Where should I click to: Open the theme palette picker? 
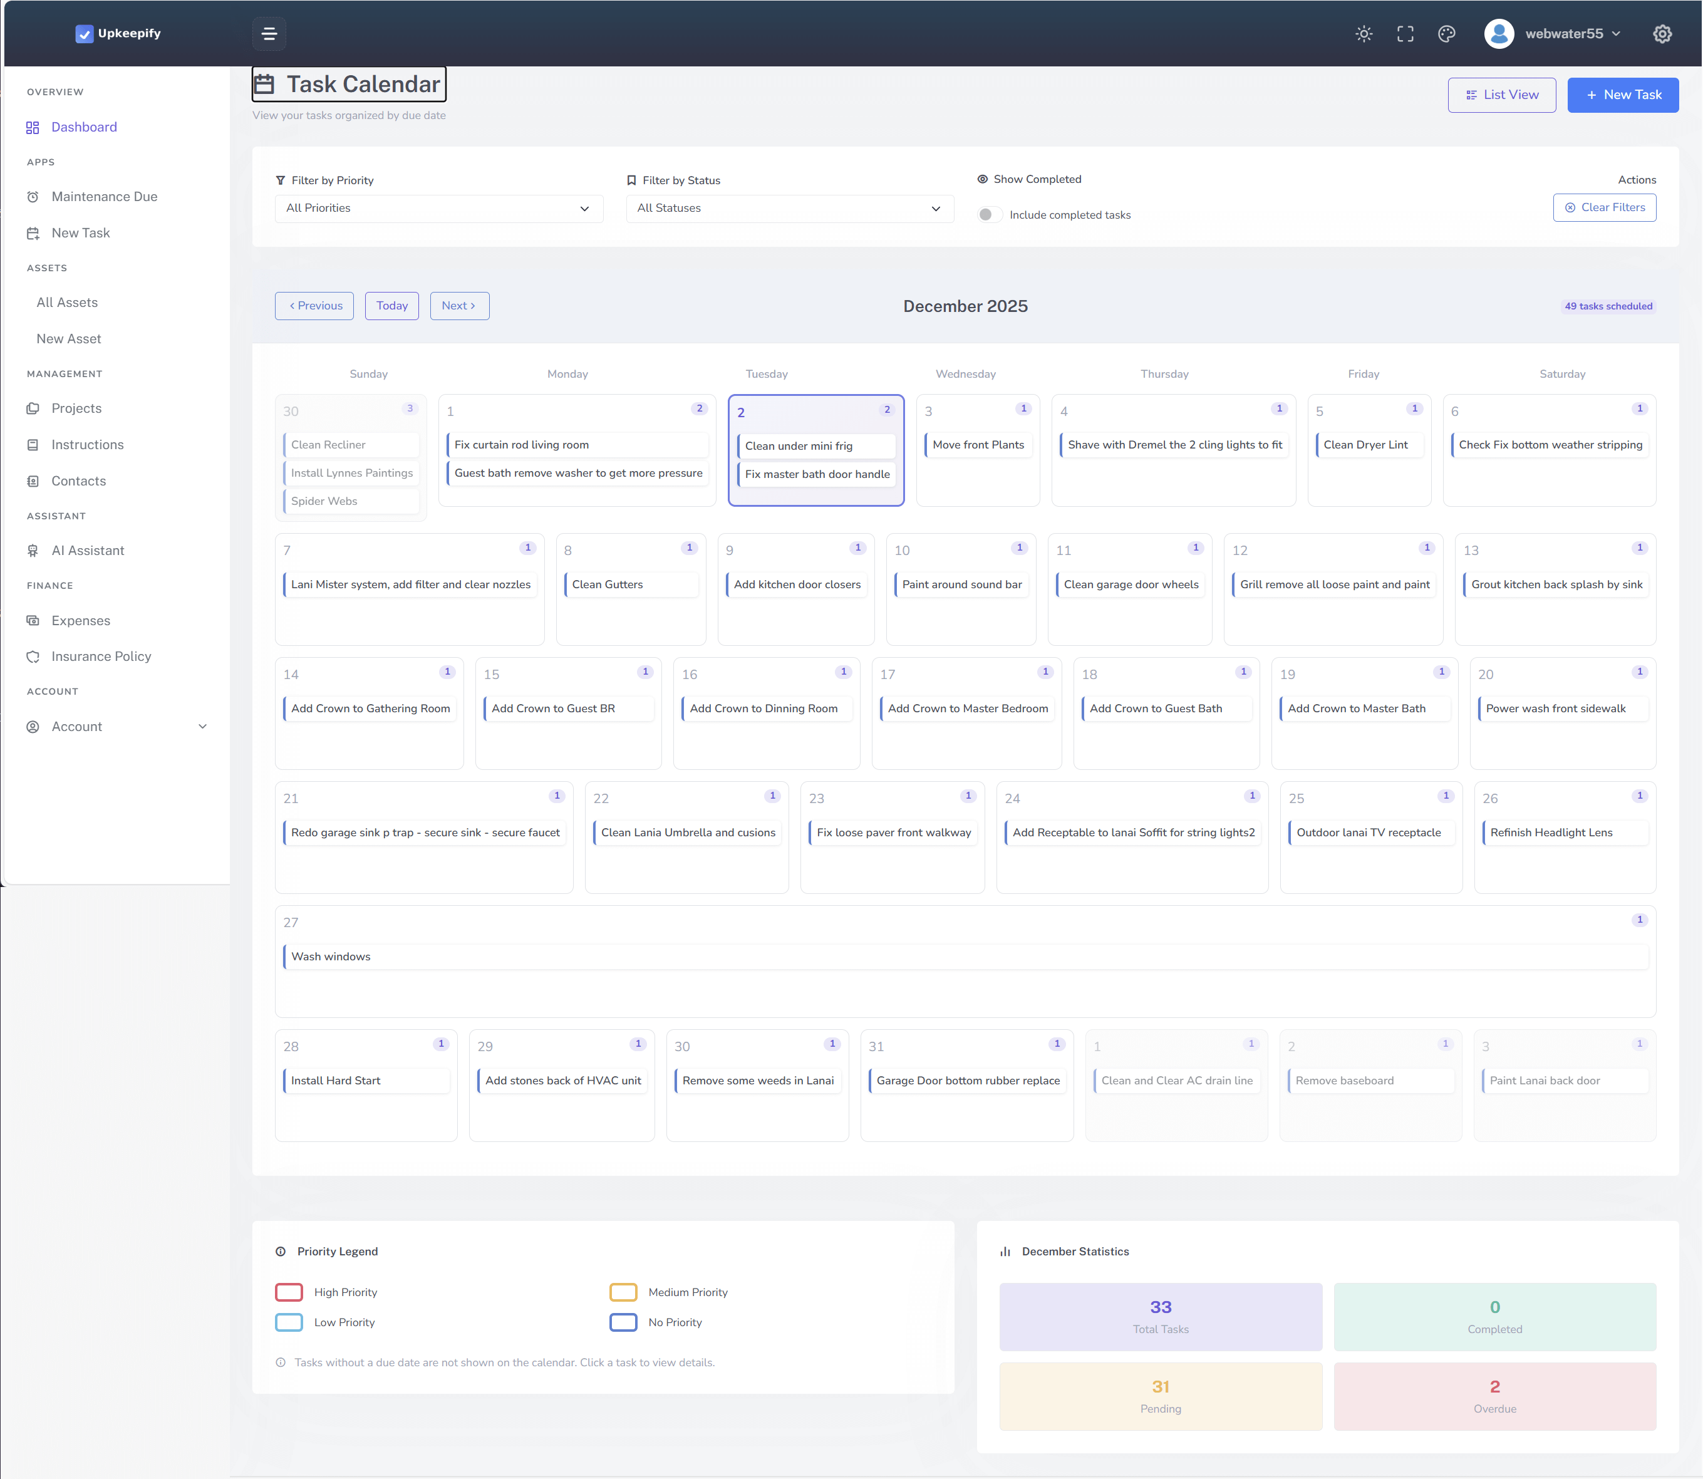(x=1446, y=34)
